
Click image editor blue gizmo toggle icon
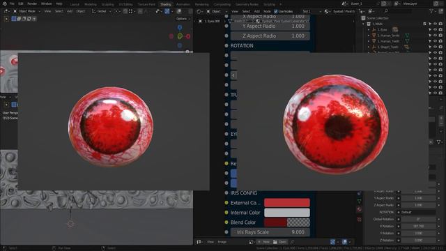pos(332,242)
